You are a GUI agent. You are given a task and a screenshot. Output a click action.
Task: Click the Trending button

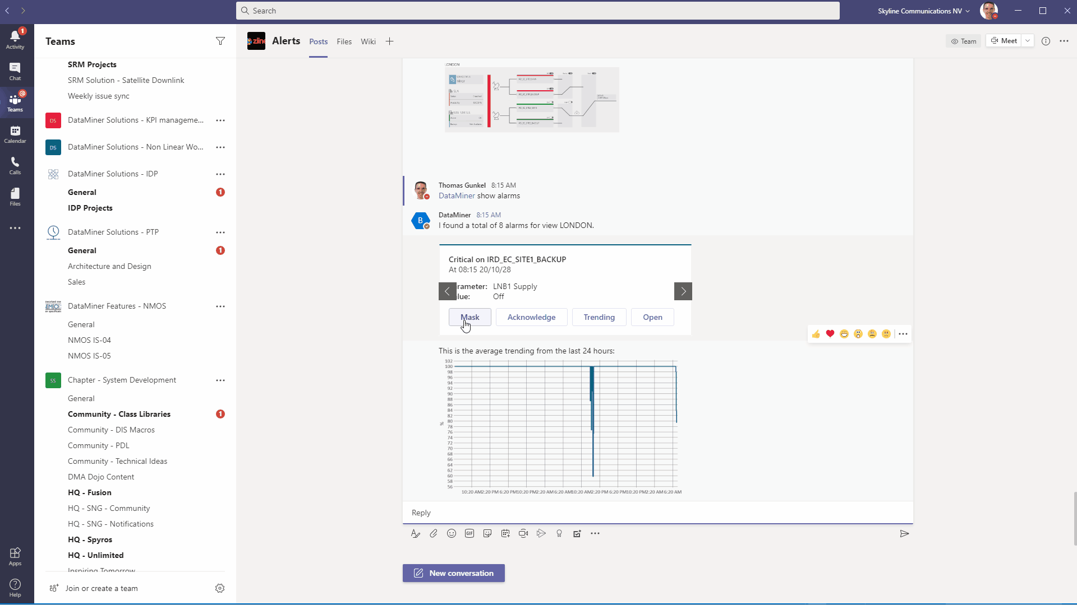coord(599,317)
